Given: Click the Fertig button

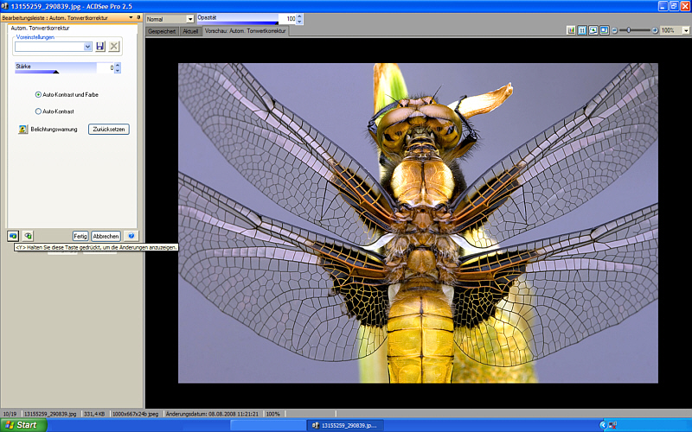Looking at the screenshot, I should click(x=80, y=235).
